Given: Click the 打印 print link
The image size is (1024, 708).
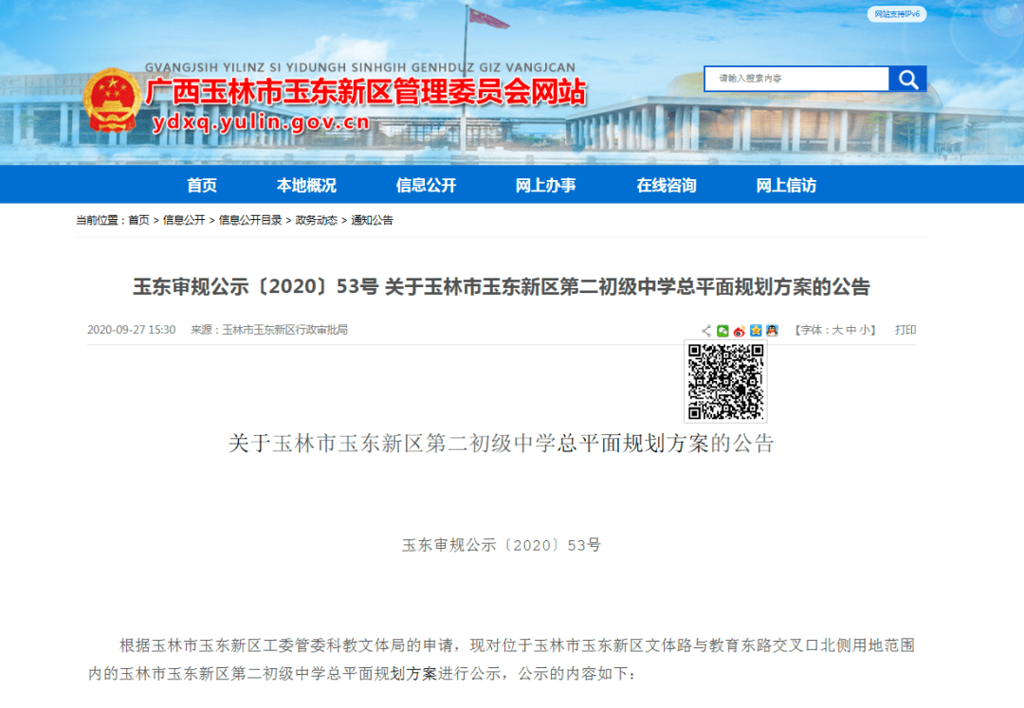Looking at the screenshot, I should coord(905,330).
